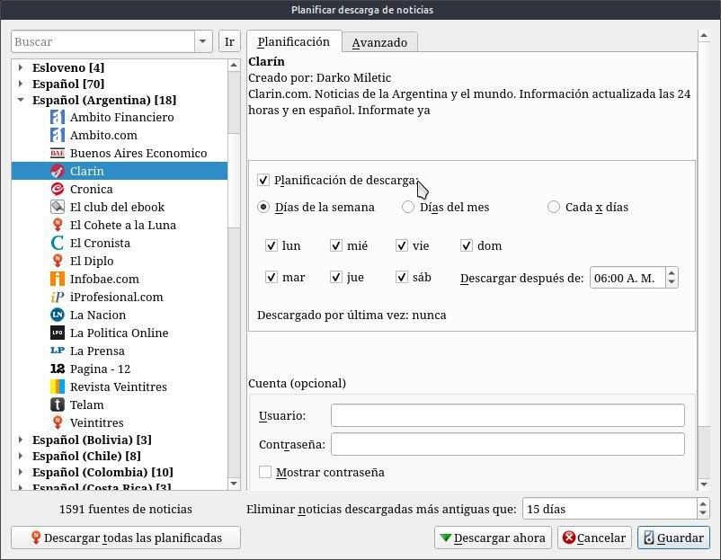
Task: Click the Clarin icon in selected row
Action: click(57, 171)
